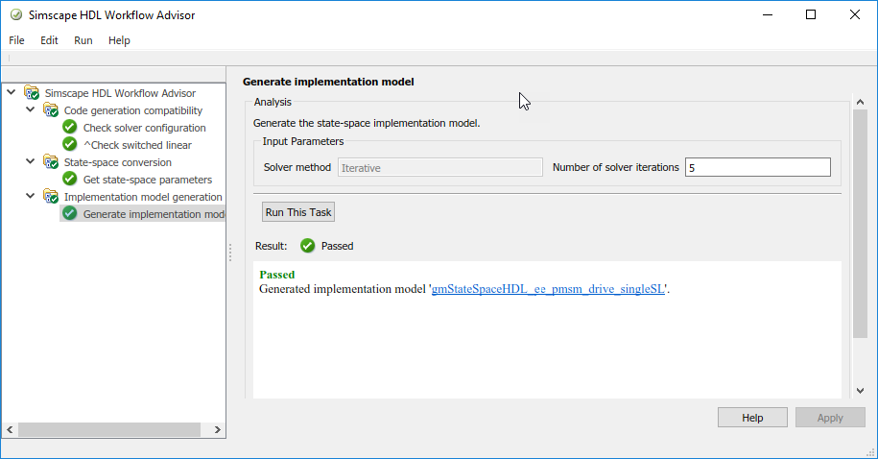Viewport: 878px width, 459px height.
Task: Collapse the root Simscape HDL Workflow Advisor node
Action: [11, 93]
